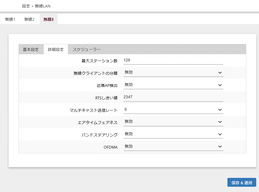Viewport: 259px width, 192px height.
Task: Click the chevron arrow for 近隣AP検出
Action: tap(220, 85)
